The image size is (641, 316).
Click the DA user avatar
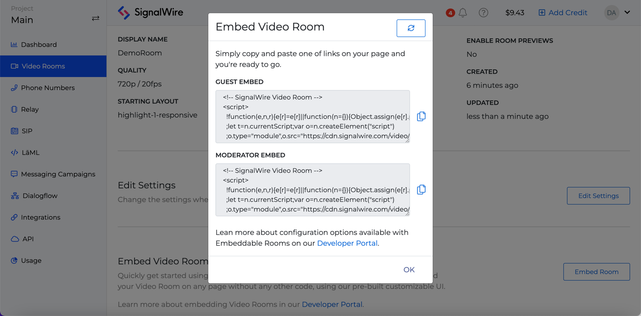click(611, 13)
